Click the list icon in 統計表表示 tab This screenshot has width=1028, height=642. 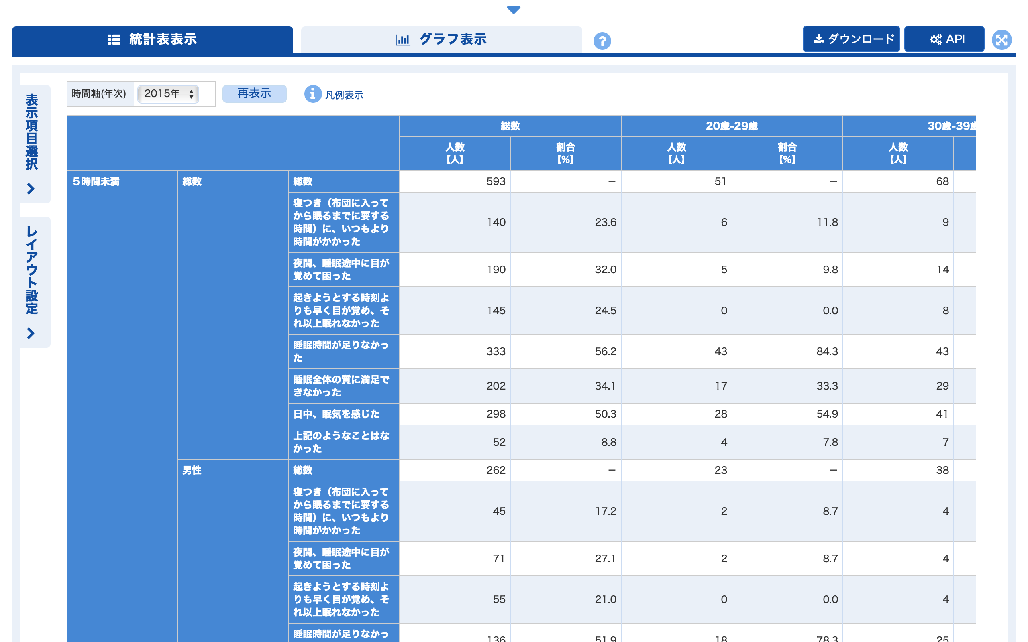click(x=114, y=39)
